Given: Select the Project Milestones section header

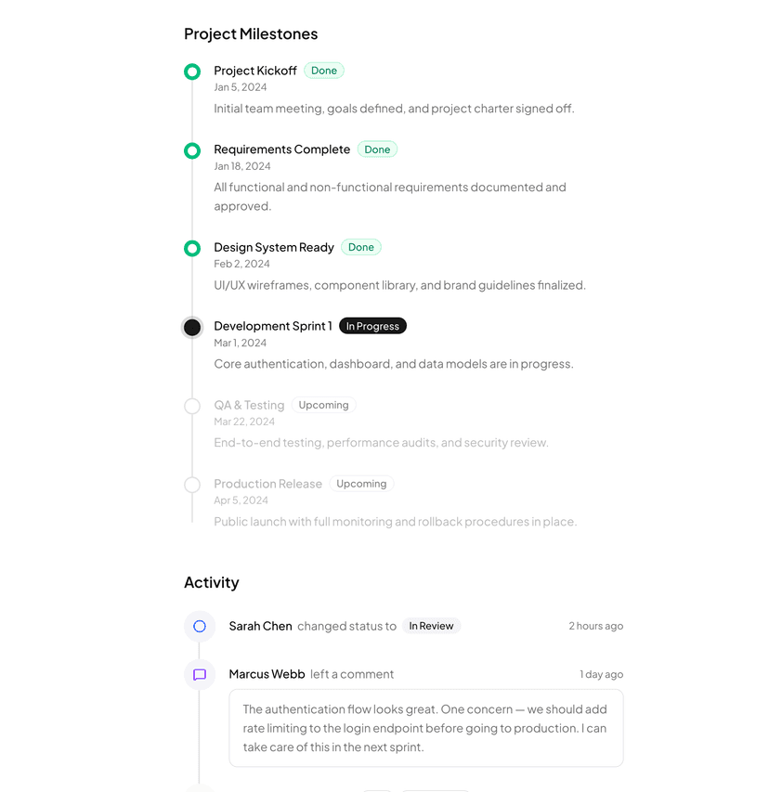Looking at the screenshot, I should (251, 33).
